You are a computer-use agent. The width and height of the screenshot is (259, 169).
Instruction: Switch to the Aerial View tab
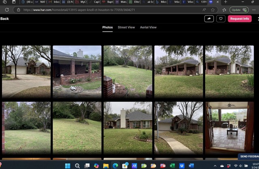click(x=148, y=28)
